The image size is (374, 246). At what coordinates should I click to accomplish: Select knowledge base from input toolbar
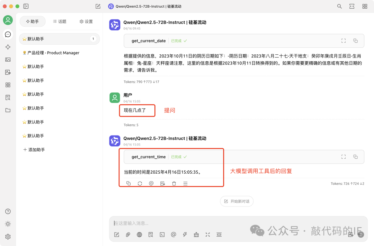pos(151,235)
